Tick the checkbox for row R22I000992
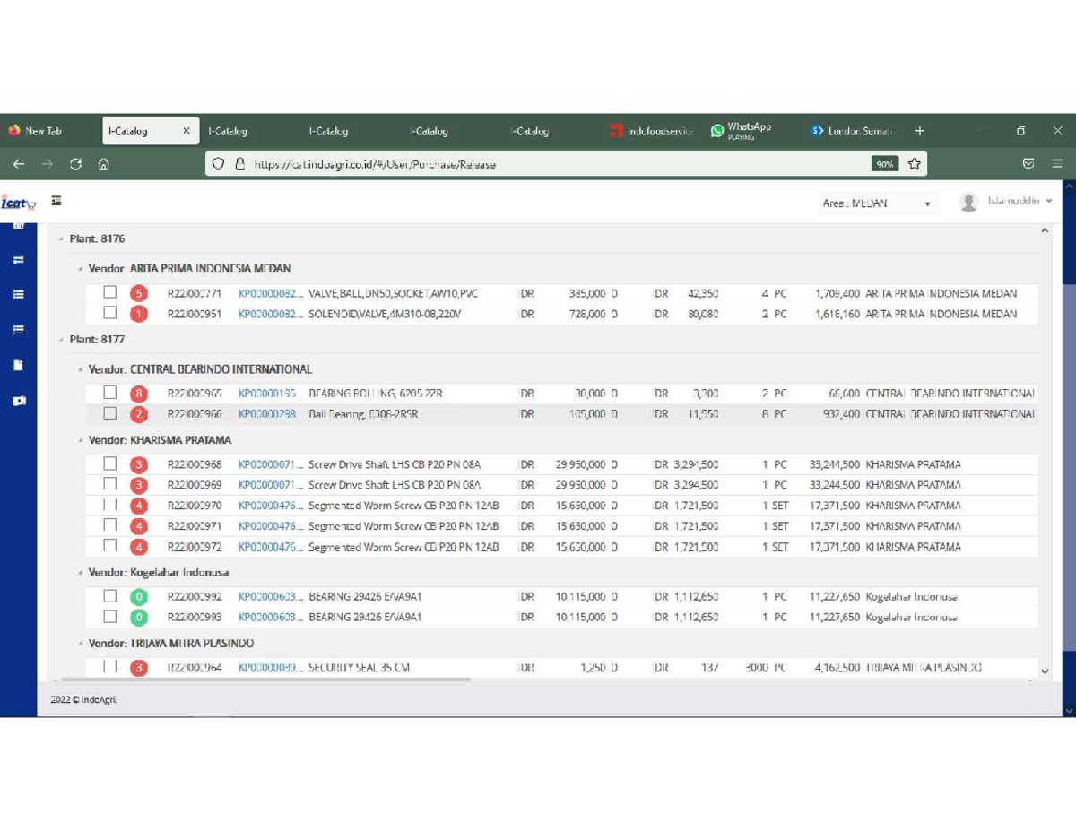The width and height of the screenshot is (1076, 831). click(109, 596)
